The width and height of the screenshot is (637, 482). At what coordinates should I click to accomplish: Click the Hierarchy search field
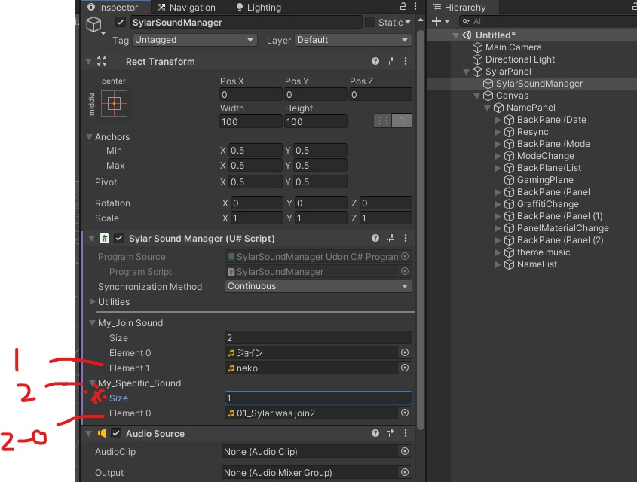pos(549,21)
